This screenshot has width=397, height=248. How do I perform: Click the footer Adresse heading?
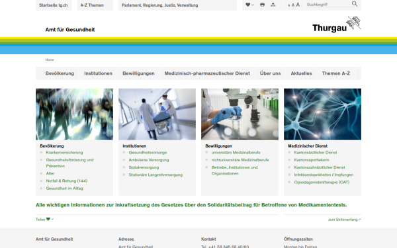(x=126, y=239)
